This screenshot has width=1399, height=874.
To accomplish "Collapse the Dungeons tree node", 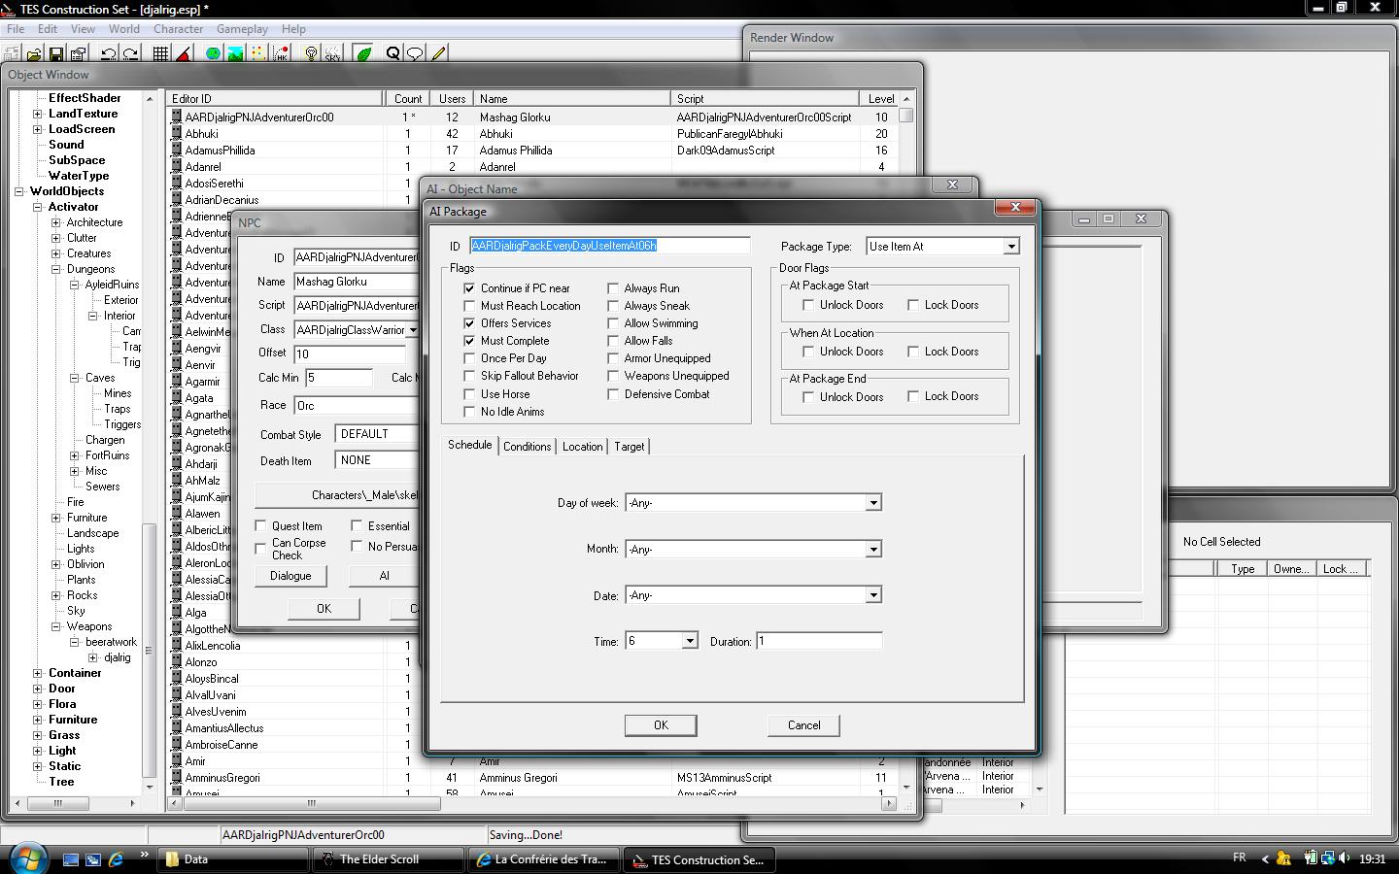I will 56,269.
